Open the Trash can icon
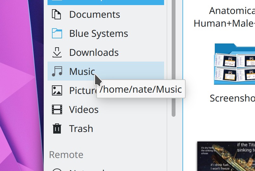Viewport: 255px width, 171px height. click(57, 128)
